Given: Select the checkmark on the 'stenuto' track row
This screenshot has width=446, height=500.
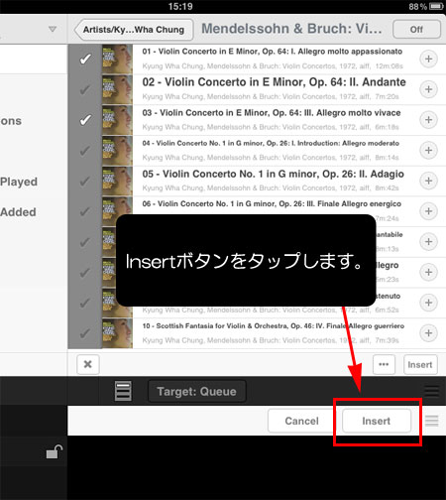Looking at the screenshot, I should click(85, 303).
